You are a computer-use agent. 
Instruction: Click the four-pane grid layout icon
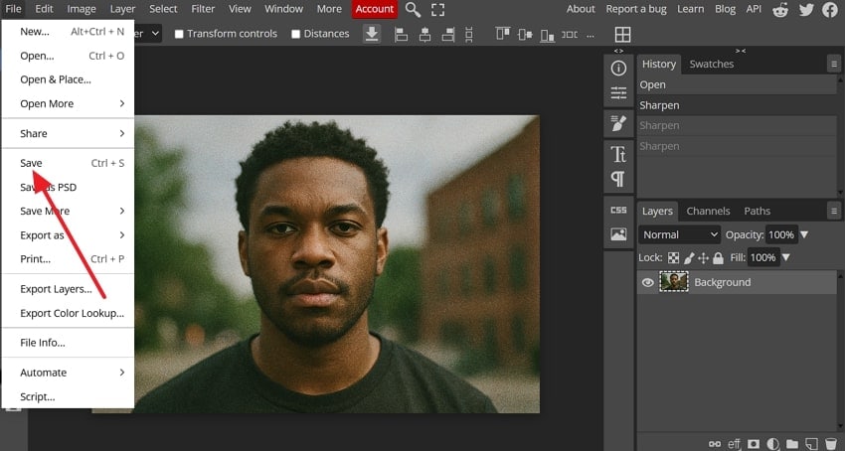pos(622,35)
